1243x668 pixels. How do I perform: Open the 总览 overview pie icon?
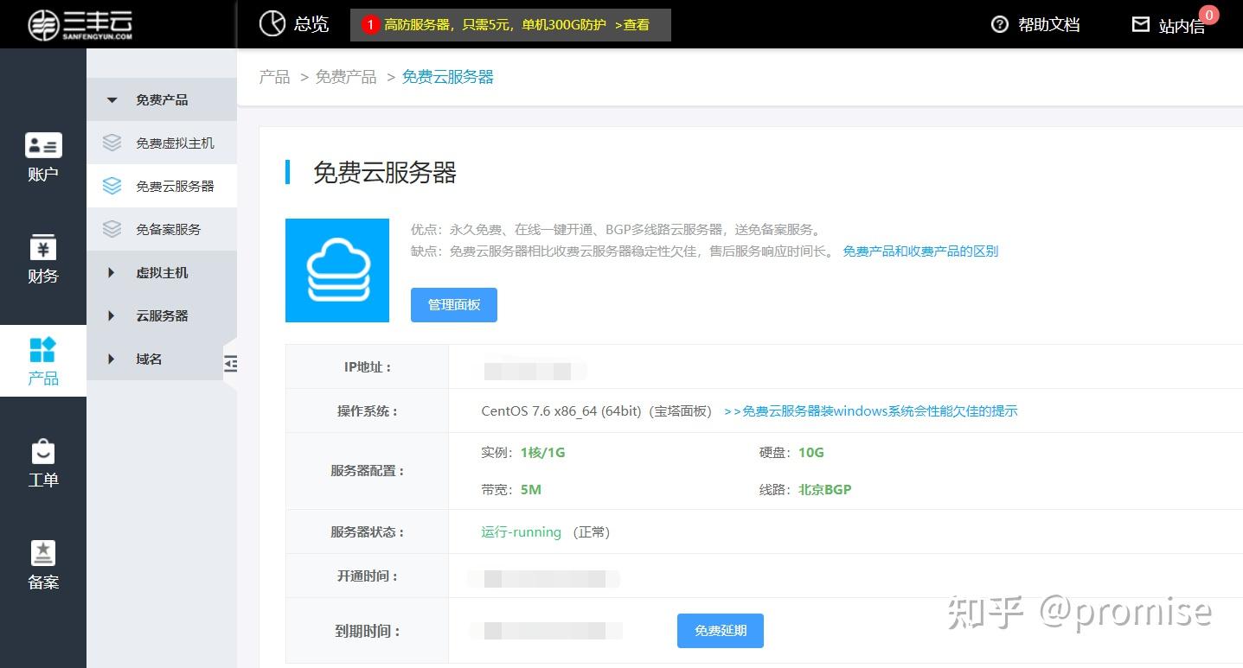[x=272, y=23]
